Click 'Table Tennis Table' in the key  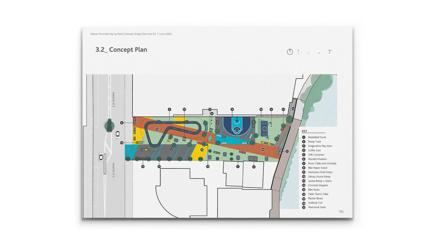point(318,194)
